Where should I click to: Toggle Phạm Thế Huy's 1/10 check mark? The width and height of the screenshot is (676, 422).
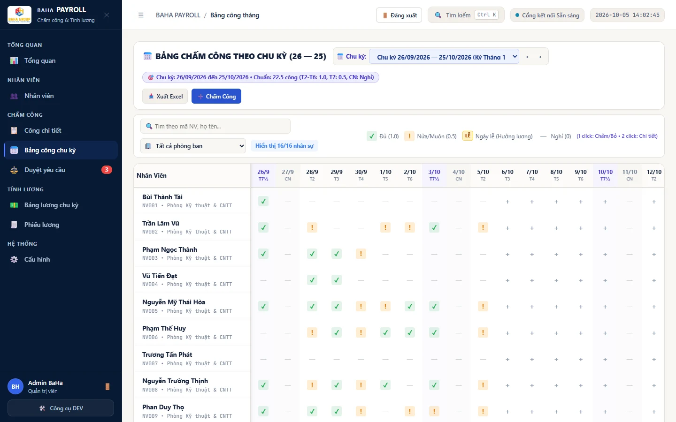point(385,333)
